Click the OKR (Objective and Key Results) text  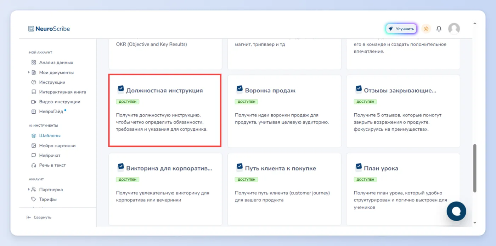coord(151,44)
